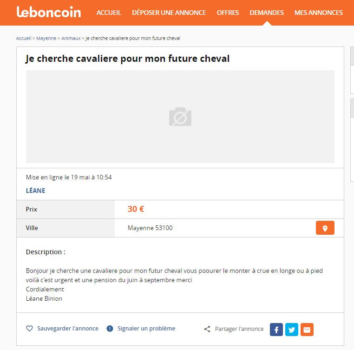
Task: Click Signaler un problème link
Action: 146,329
